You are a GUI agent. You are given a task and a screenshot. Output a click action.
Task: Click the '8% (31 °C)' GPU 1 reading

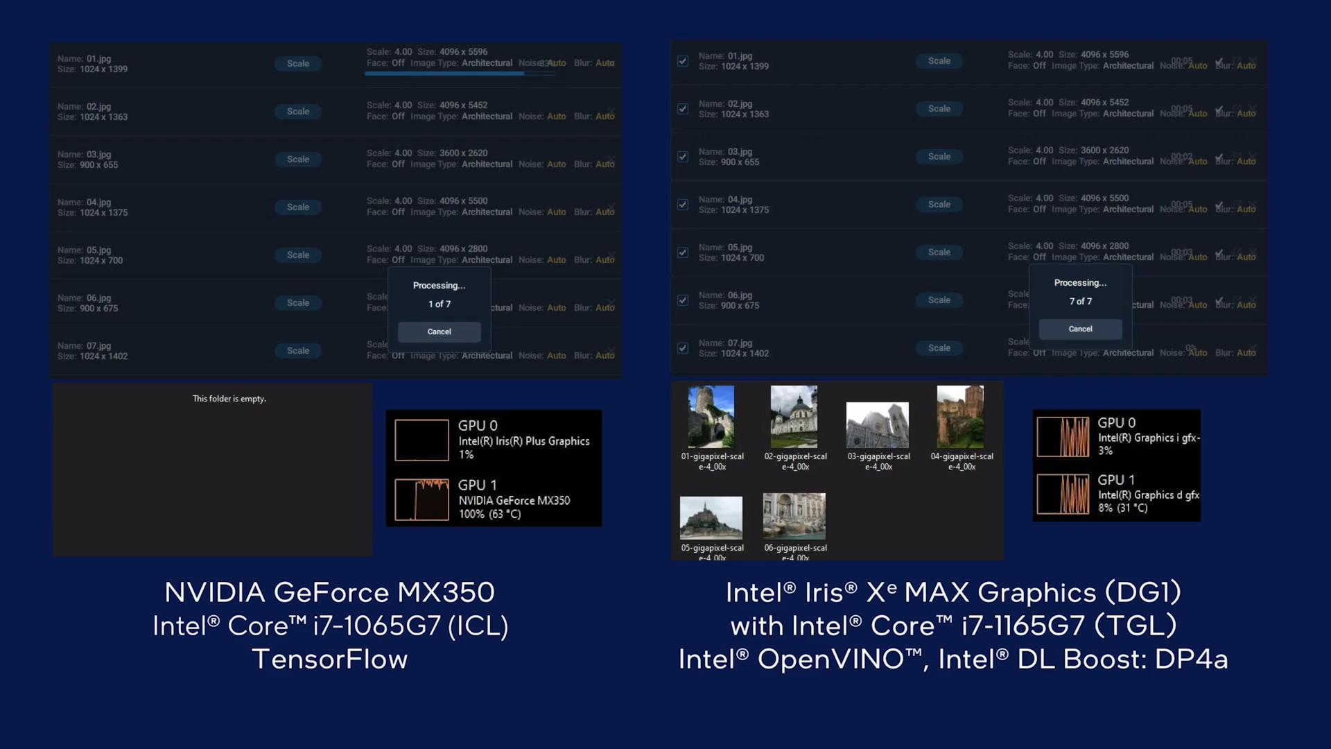point(1123,508)
